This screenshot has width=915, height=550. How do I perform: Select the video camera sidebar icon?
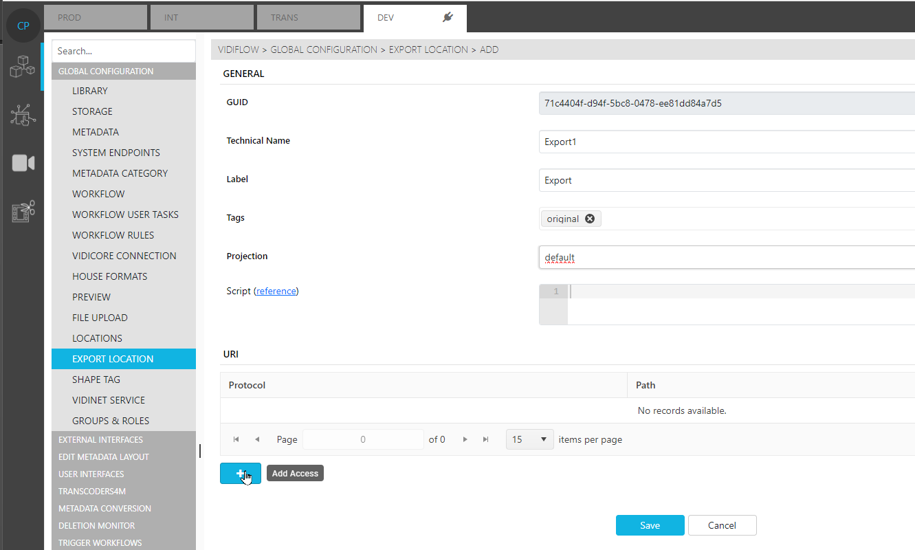(x=23, y=163)
